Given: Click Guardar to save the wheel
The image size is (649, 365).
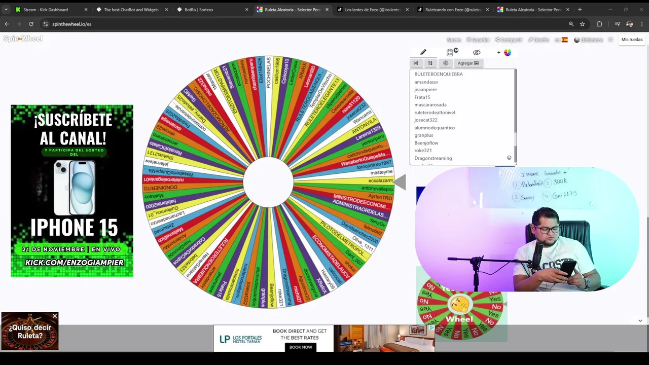Looking at the screenshot, I should pos(478,40).
